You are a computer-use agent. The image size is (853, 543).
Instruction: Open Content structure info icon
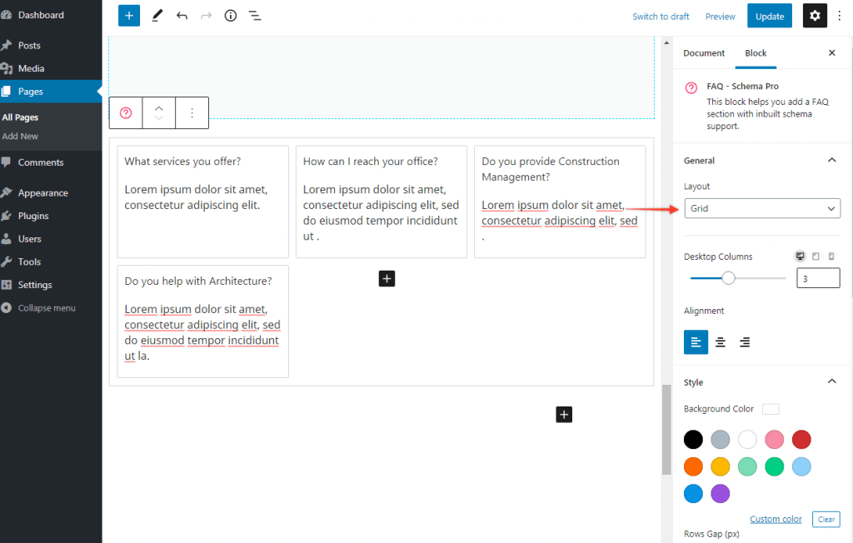(x=230, y=15)
